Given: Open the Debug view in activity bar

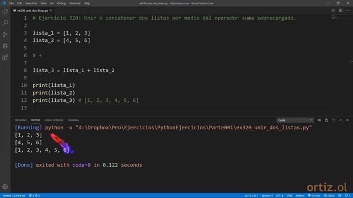Looking at the screenshot, I should (5, 46).
